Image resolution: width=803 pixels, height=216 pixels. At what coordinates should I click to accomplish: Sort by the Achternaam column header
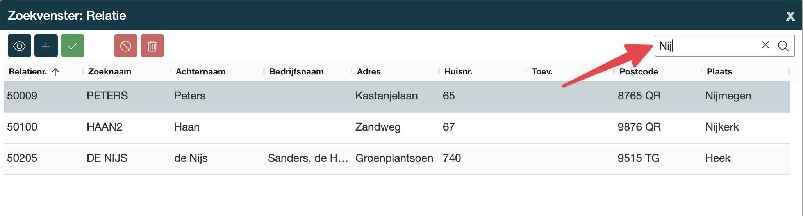(200, 72)
